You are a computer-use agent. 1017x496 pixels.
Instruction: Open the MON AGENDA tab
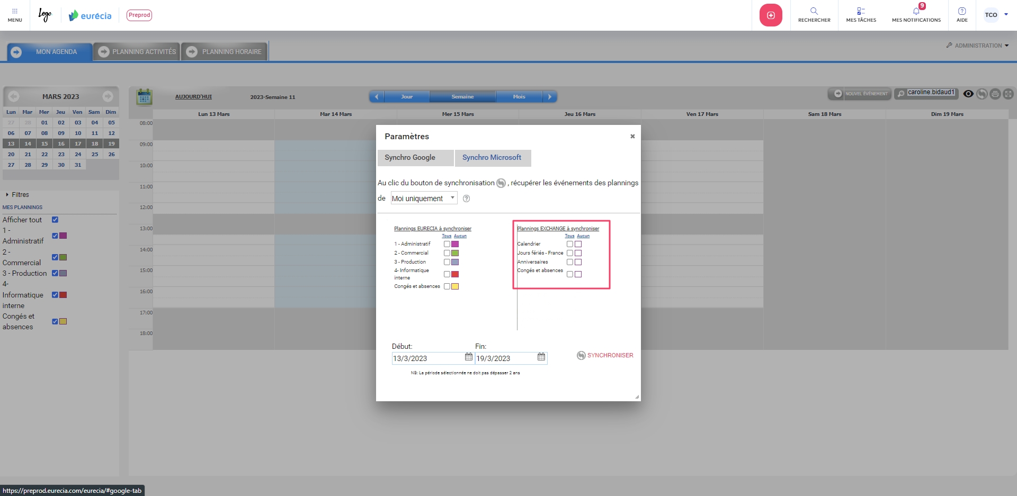(50, 52)
